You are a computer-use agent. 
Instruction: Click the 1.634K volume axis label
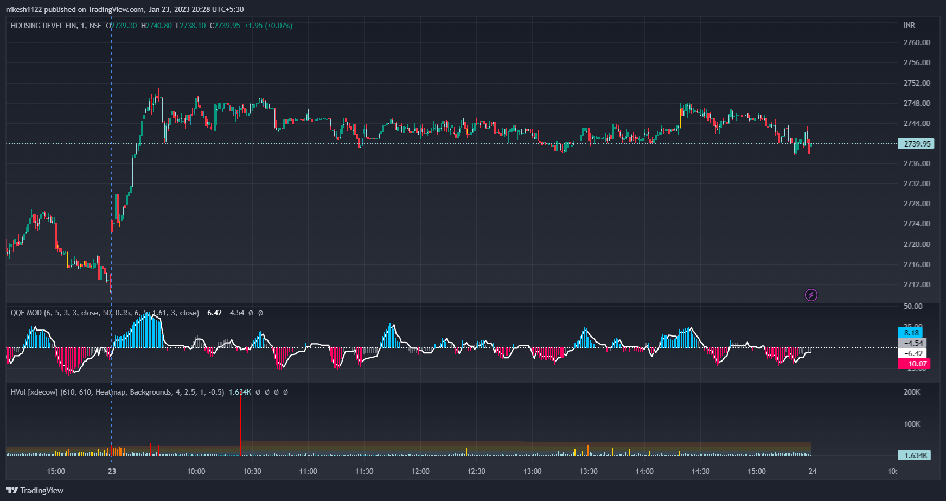915,455
